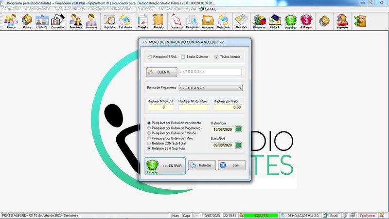Select Pesquisar por Ordem de Título

149,138
